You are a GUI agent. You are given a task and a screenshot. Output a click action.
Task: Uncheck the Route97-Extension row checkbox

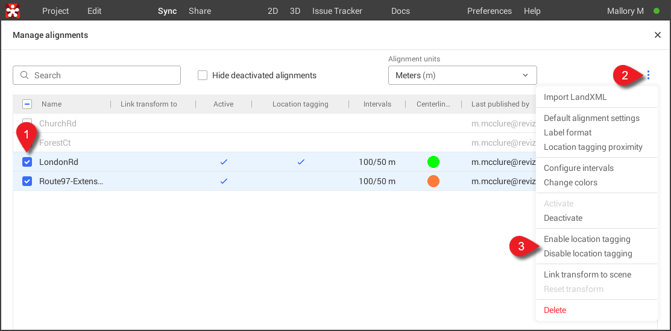[x=27, y=181]
